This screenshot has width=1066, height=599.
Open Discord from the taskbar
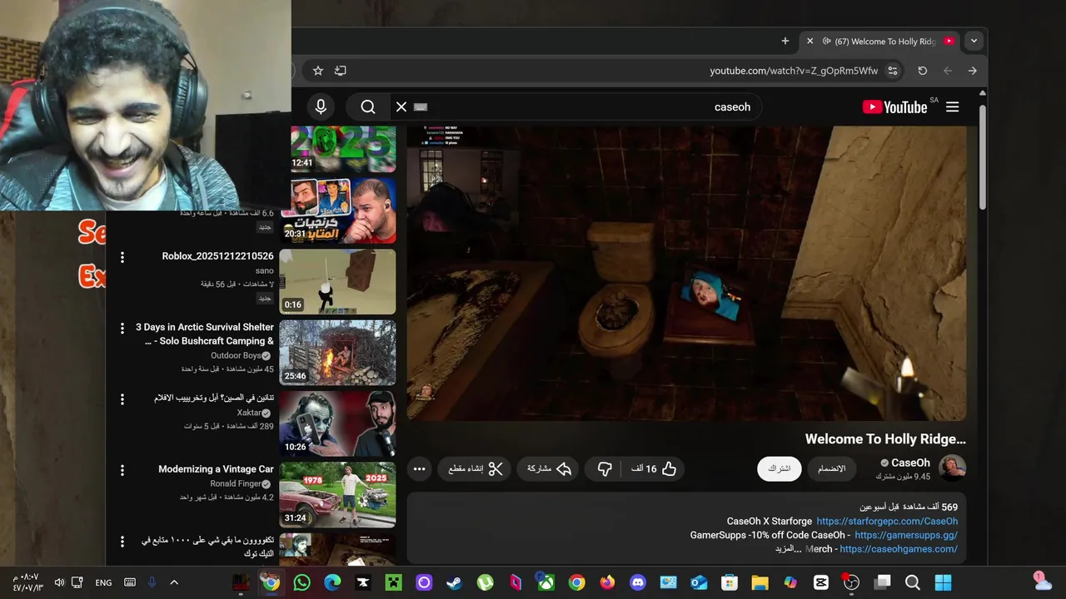click(x=638, y=582)
